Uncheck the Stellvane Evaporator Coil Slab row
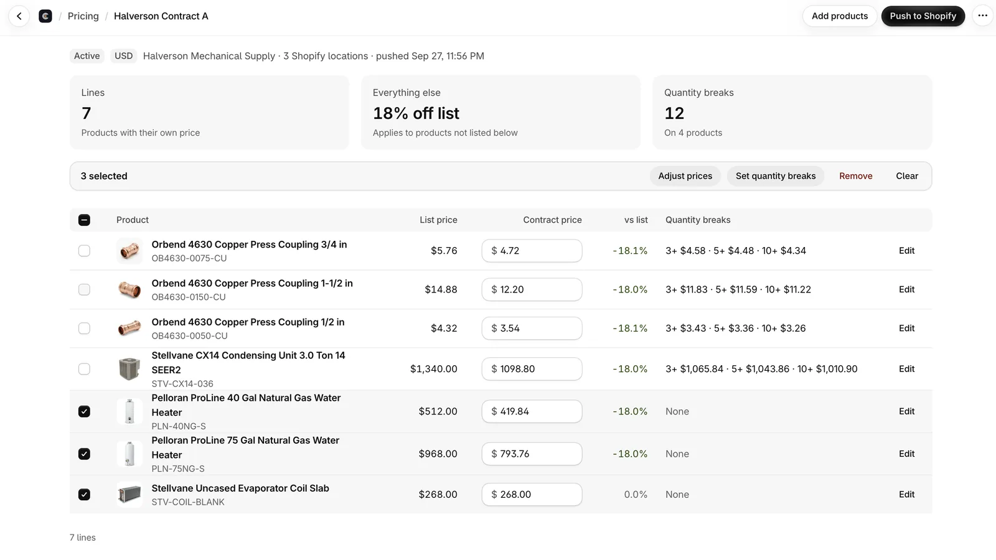 tap(84, 495)
